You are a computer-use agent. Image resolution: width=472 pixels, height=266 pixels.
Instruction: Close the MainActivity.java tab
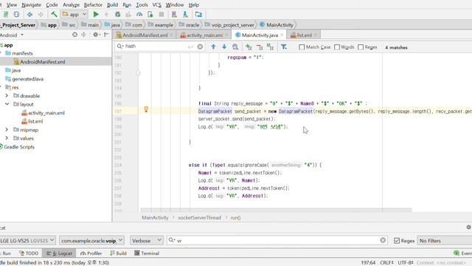pos(282,35)
